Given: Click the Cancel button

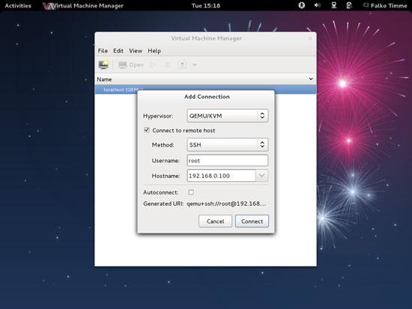Looking at the screenshot, I should (x=215, y=221).
